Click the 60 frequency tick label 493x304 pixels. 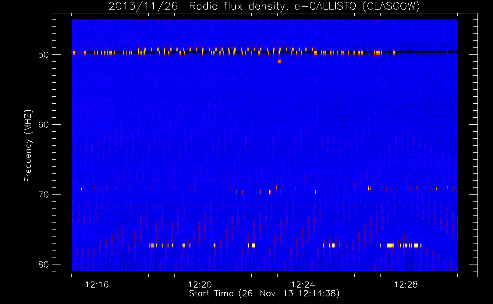coord(44,125)
